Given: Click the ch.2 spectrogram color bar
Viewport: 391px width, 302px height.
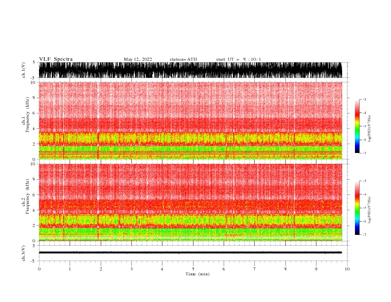Looking at the screenshot, I should (357, 208).
